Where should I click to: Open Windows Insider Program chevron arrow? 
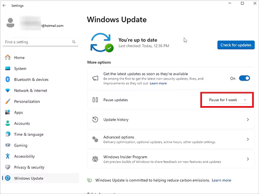pos(248,159)
